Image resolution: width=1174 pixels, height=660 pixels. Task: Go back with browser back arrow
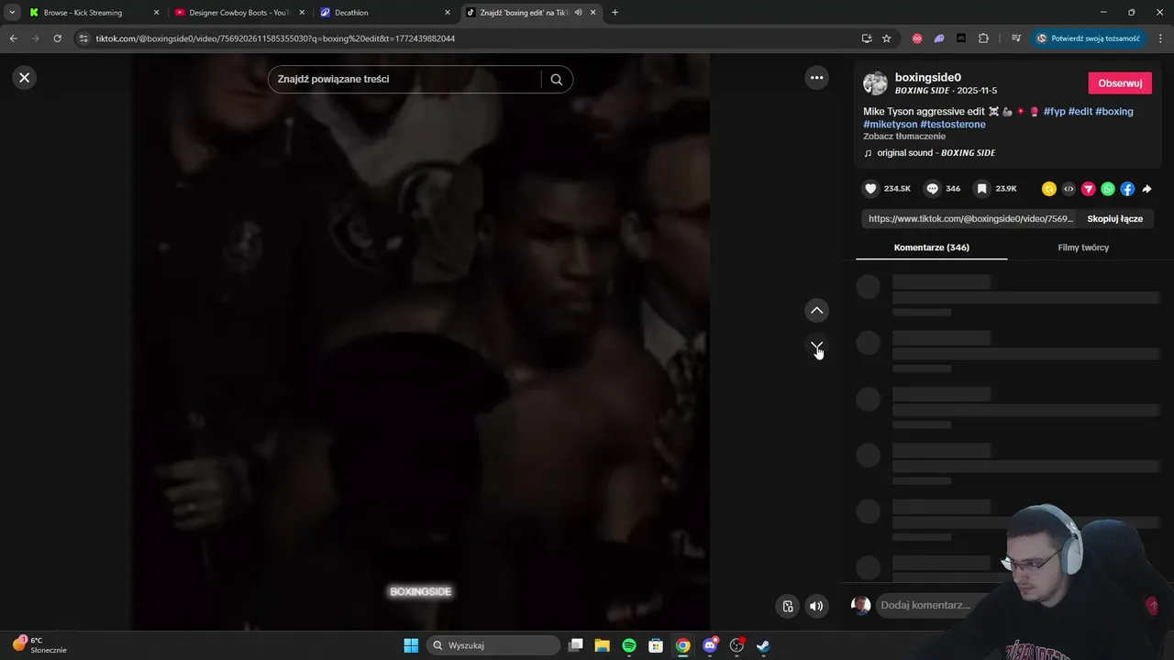(13, 38)
